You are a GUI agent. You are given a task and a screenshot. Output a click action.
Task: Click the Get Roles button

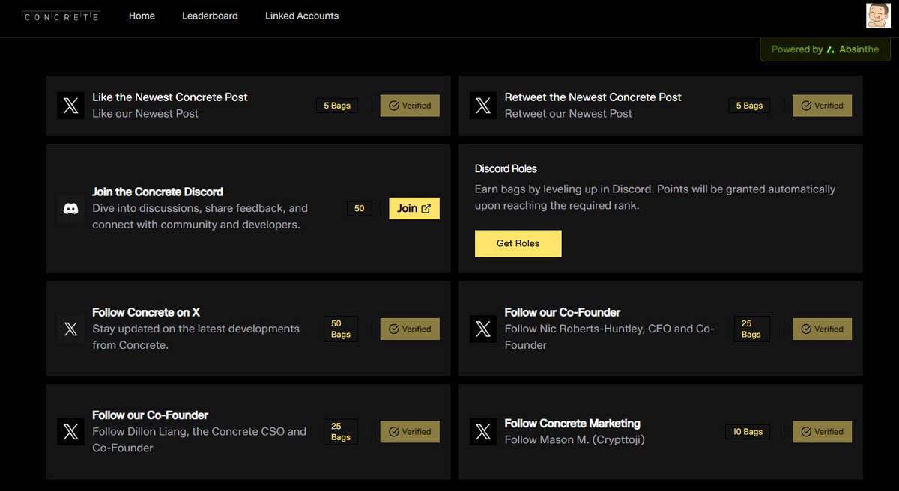pyautogui.click(x=518, y=244)
